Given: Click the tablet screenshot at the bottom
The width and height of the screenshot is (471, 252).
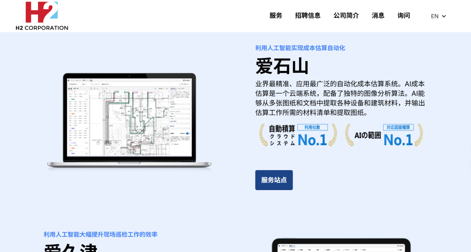Looking at the screenshot, I should tap(341, 246).
